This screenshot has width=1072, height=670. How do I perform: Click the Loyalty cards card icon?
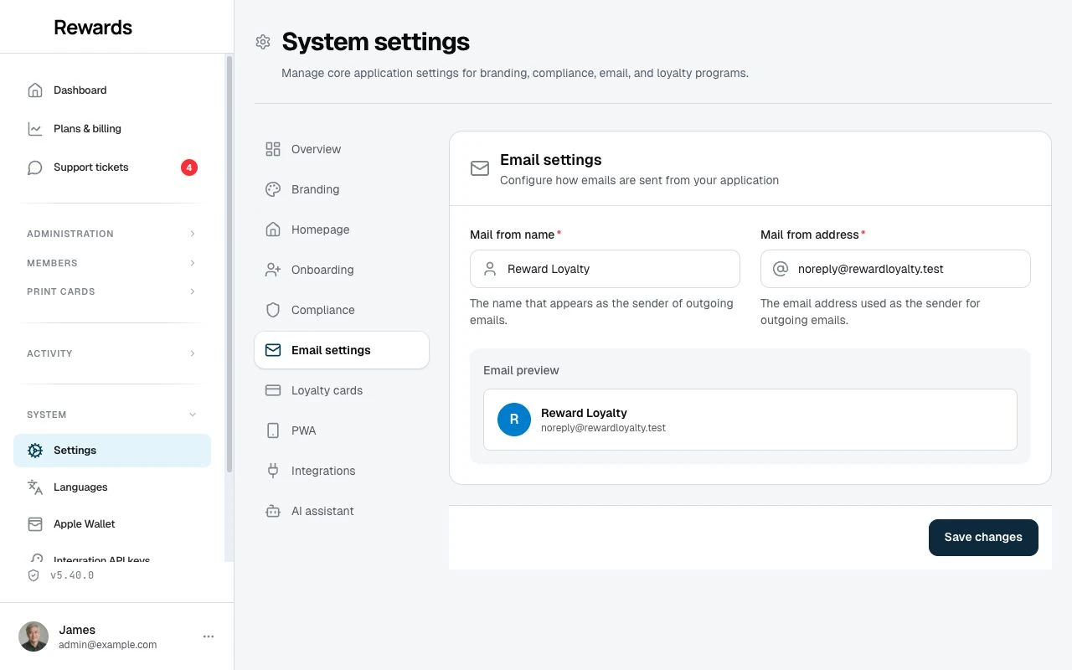tap(273, 390)
